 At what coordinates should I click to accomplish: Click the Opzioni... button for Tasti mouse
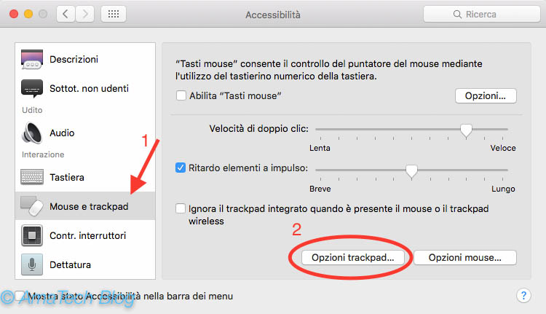point(486,96)
